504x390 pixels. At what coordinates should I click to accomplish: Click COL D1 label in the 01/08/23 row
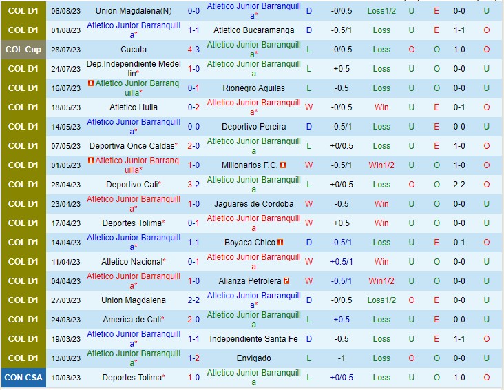(x=23, y=30)
